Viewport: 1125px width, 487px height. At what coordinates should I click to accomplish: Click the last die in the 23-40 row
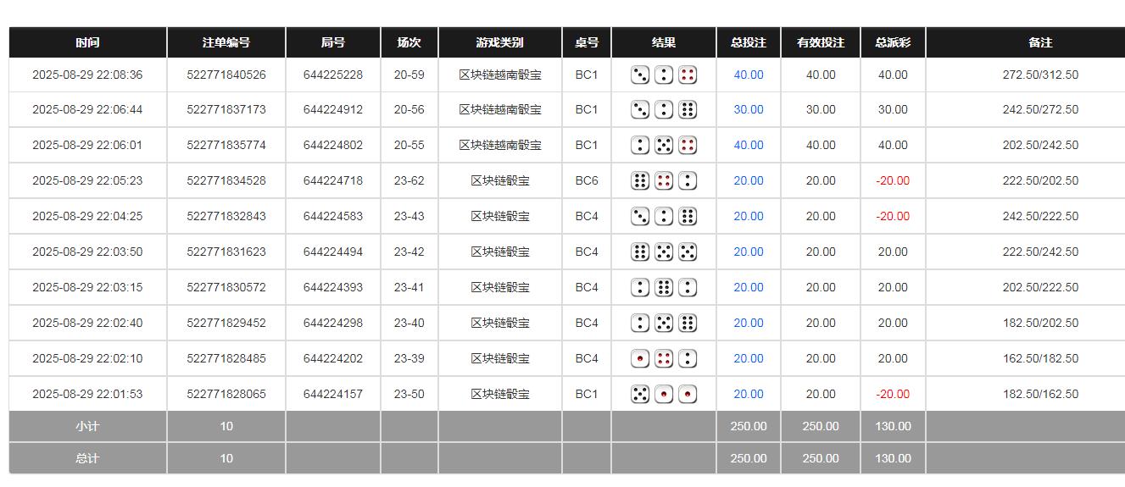point(688,324)
